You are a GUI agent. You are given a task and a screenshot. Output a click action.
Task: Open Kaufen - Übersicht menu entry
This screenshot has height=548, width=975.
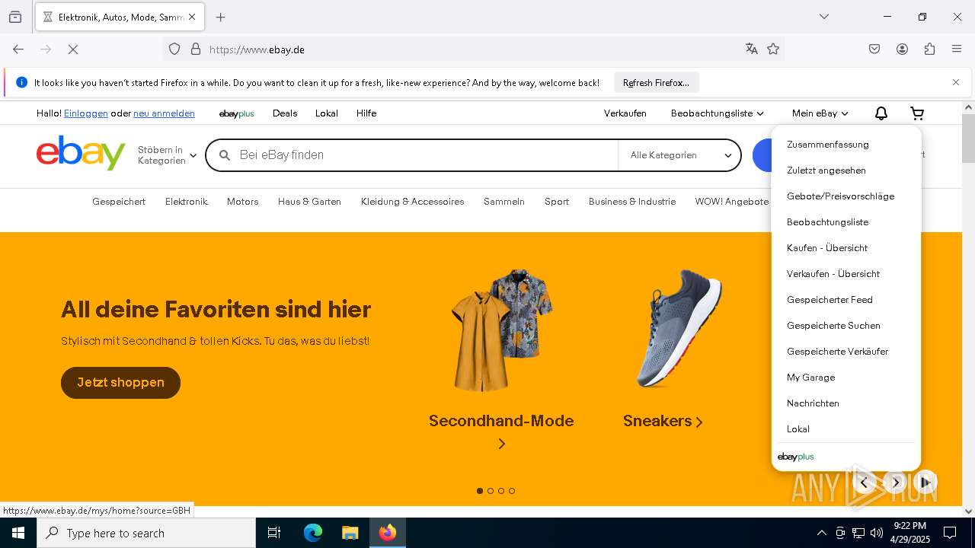coord(827,248)
